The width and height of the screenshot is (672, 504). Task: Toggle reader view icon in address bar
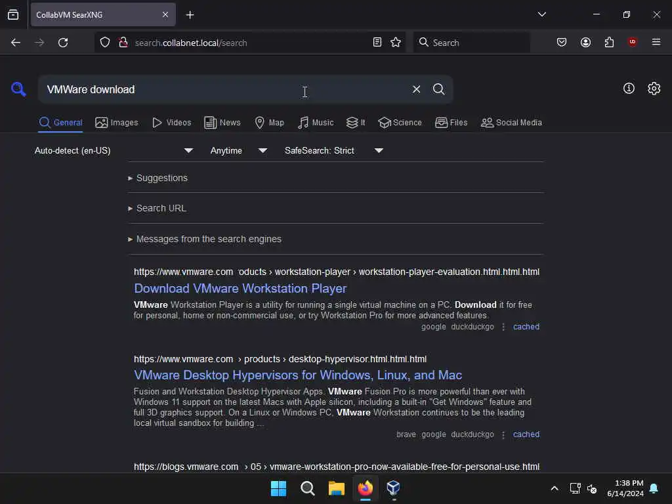(377, 42)
